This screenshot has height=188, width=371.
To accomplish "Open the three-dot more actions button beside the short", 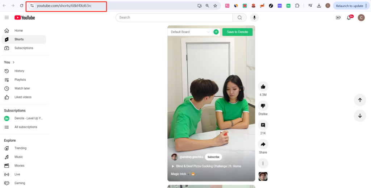I will (x=263, y=163).
